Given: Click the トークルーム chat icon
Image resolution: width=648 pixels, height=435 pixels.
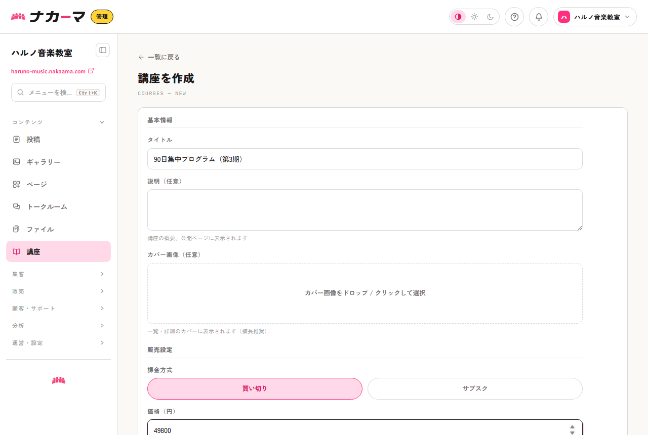Looking at the screenshot, I should coord(17,206).
